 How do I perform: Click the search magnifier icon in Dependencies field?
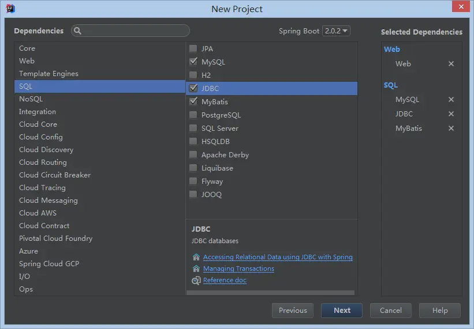pos(77,31)
